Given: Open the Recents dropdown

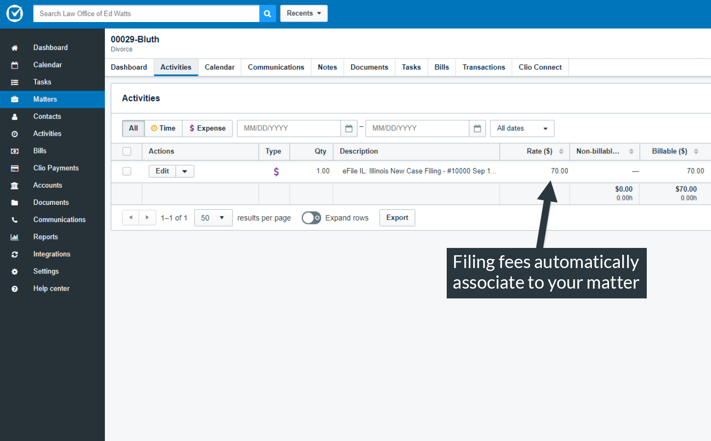Looking at the screenshot, I should click(x=304, y=13).
